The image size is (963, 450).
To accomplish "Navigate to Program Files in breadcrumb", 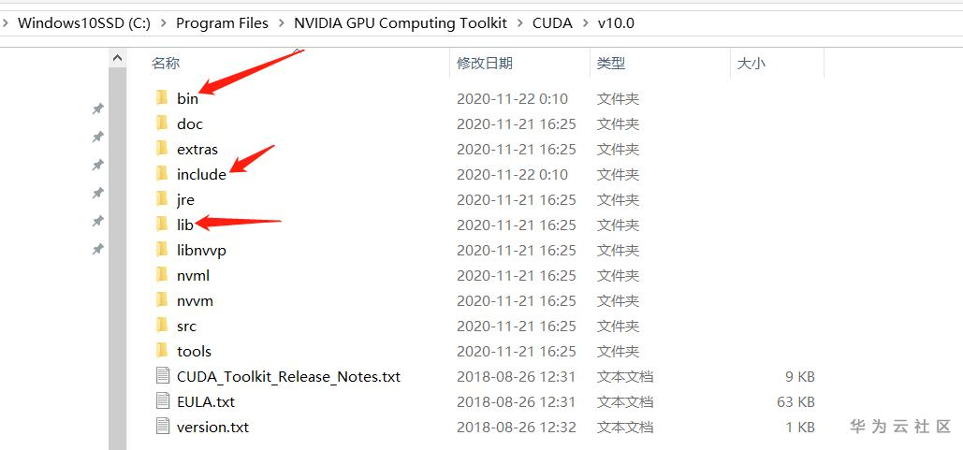I will (222, 23).
